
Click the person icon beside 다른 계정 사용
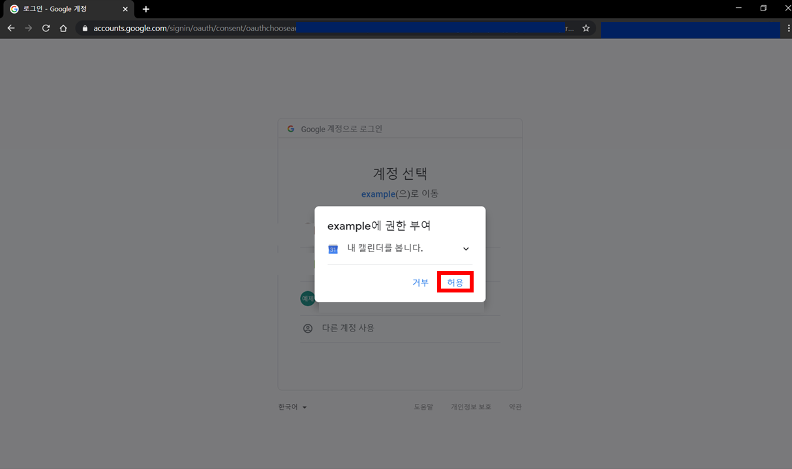307,328
